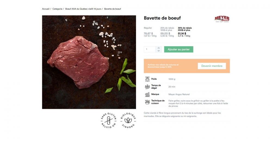The width and height of the screenshot is (272, 141).
Task: Click the Devenir membre button
Action: 212,66
